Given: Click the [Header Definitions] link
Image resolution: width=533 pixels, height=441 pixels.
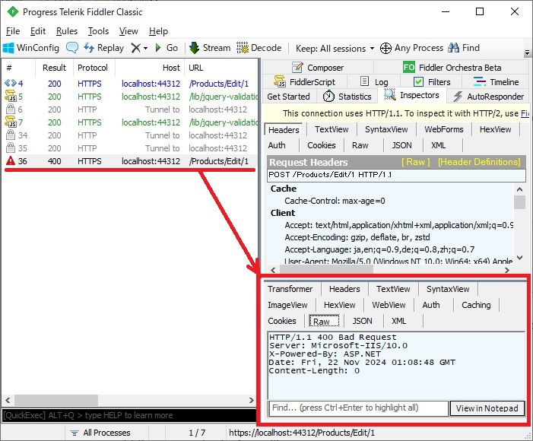Looking at the screenshot, I should pos(479,162).
